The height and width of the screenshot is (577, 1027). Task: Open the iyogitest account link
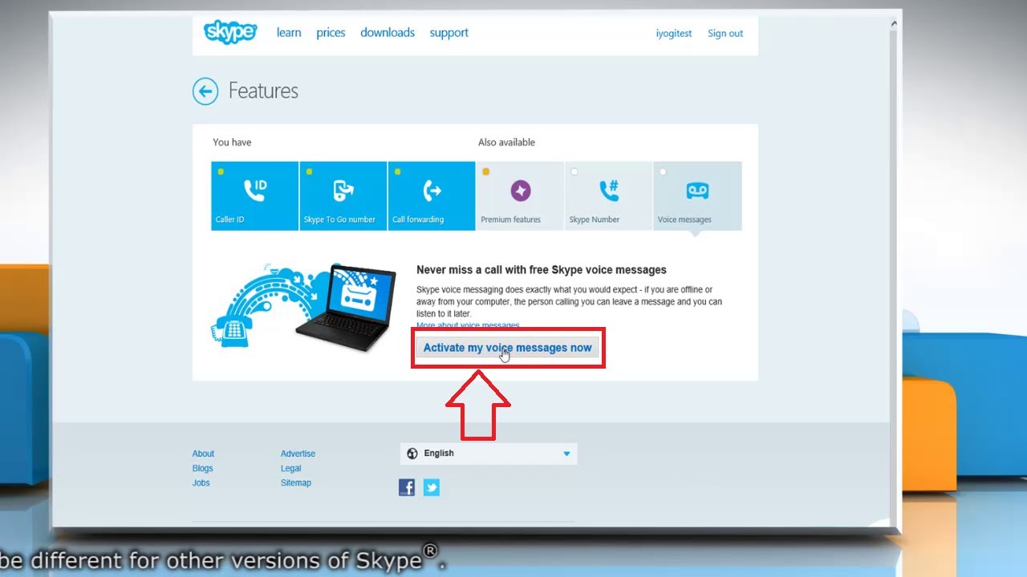[674, 34]
